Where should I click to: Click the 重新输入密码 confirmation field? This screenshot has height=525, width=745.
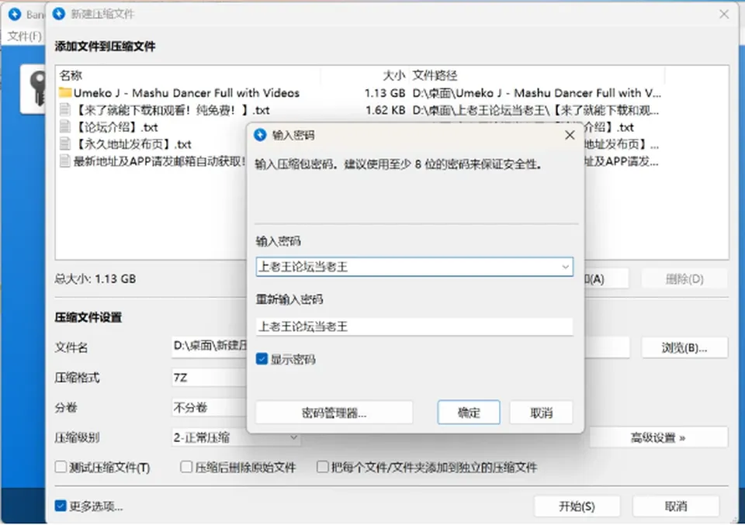tap(414, 326)
